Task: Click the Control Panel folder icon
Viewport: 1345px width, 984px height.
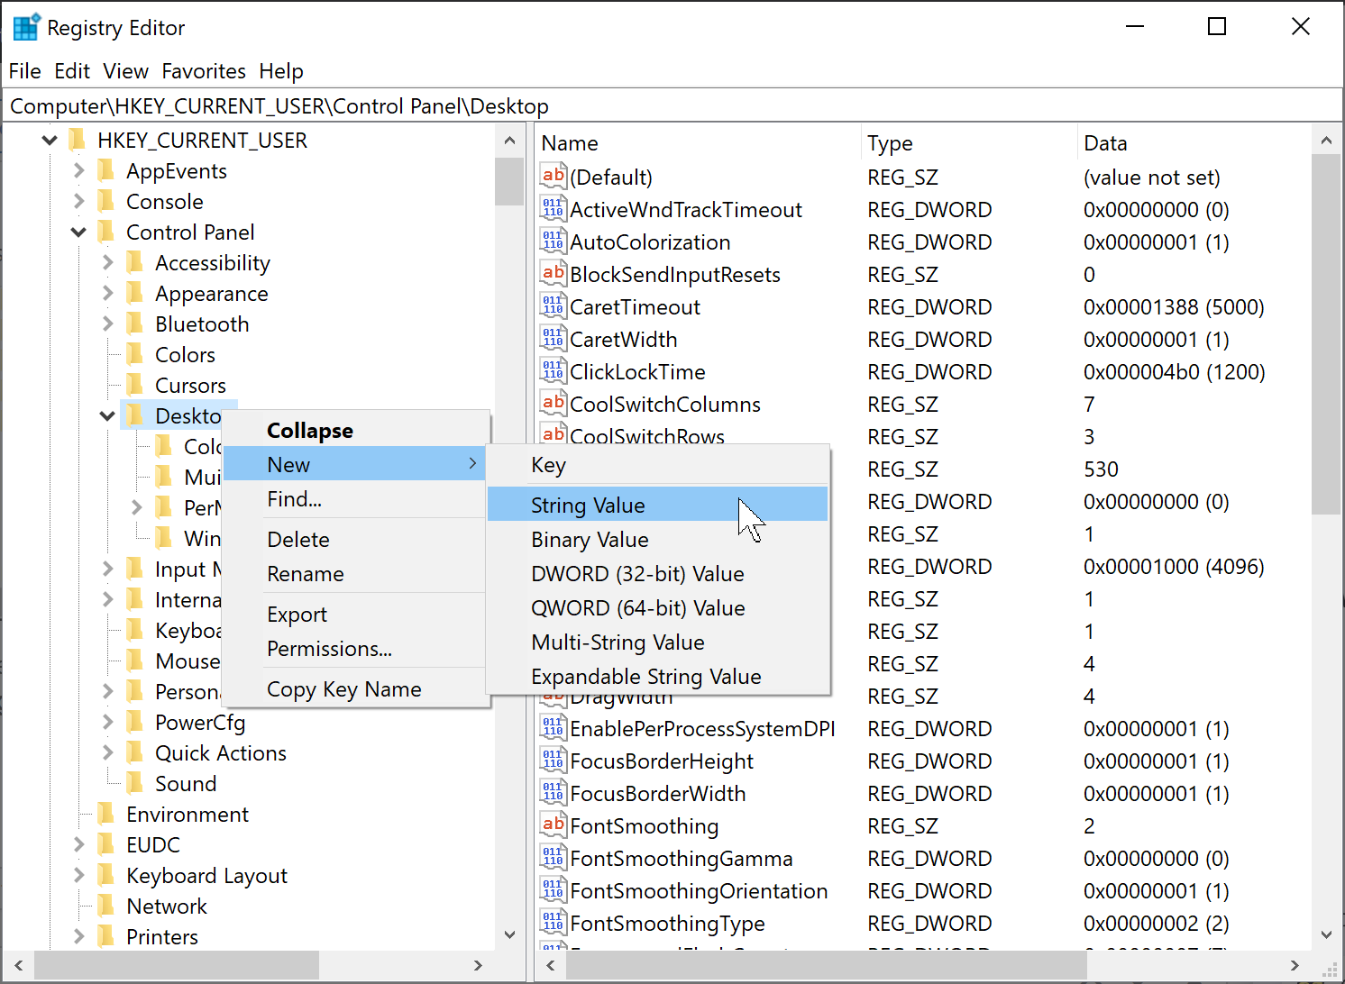Action: (106, 232)
